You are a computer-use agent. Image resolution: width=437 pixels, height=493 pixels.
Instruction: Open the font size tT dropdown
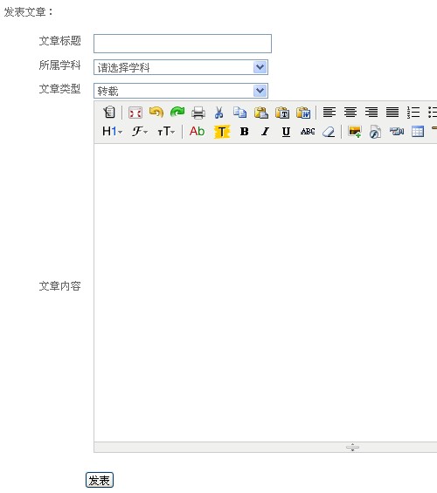tap(166, 132)
